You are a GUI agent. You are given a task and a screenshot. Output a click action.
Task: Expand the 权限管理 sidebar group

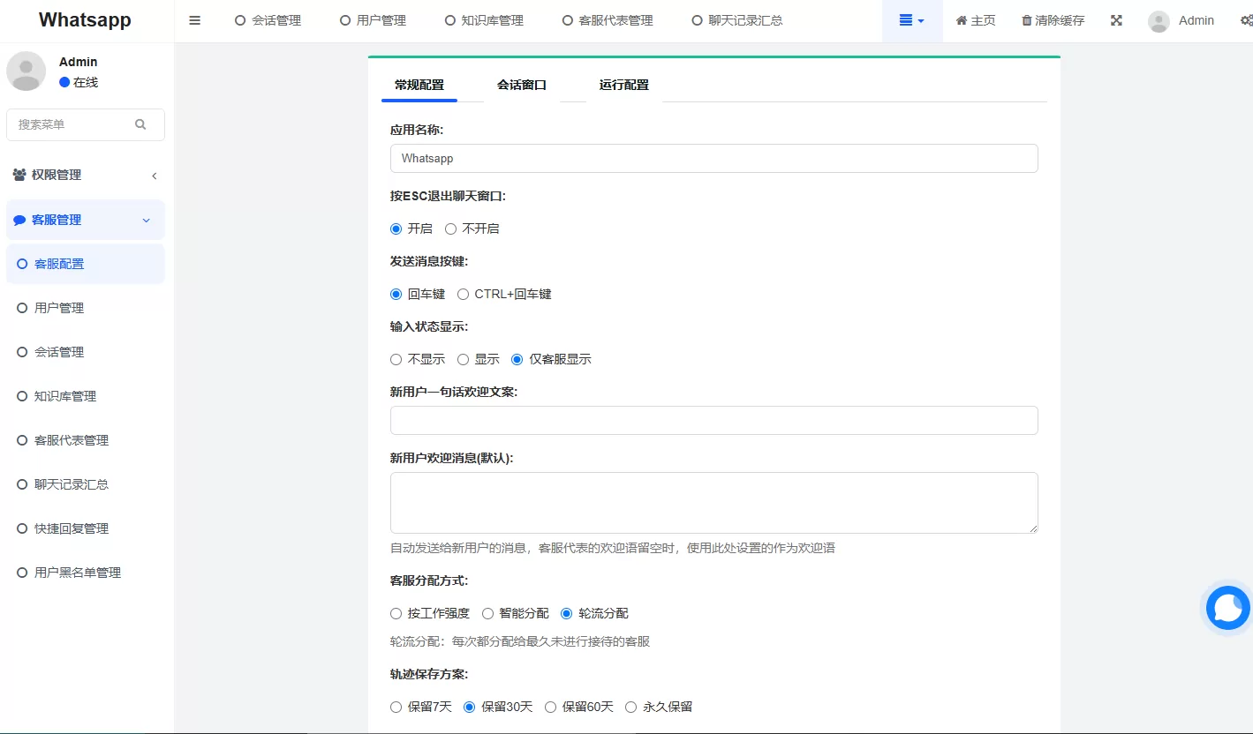pyautogui.click(x=86, y=175)
